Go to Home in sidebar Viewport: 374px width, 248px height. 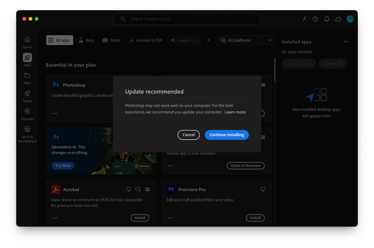(27, 42)
